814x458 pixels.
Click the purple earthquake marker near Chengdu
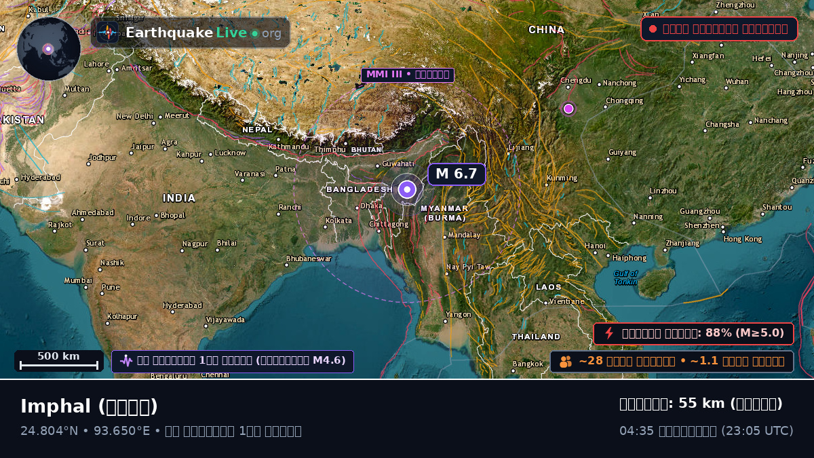click(x=568, y=109)
